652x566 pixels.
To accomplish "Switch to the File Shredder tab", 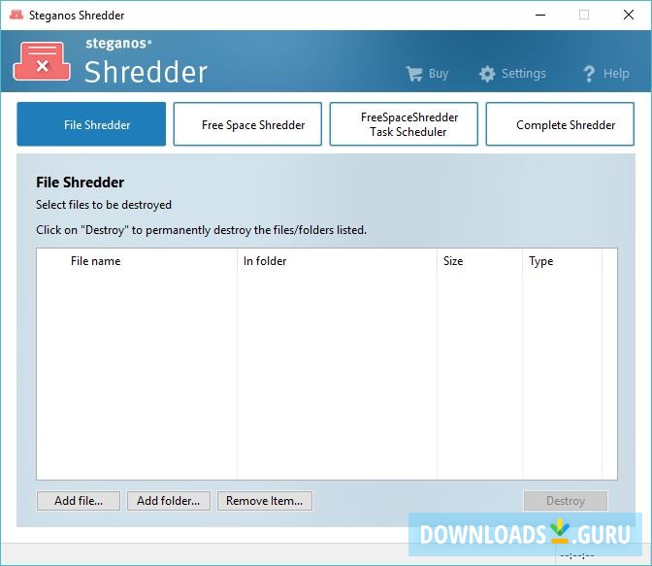I will [91, 124].
